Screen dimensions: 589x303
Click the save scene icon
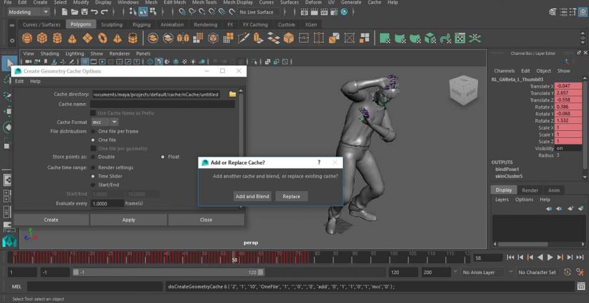pos(85,12)
